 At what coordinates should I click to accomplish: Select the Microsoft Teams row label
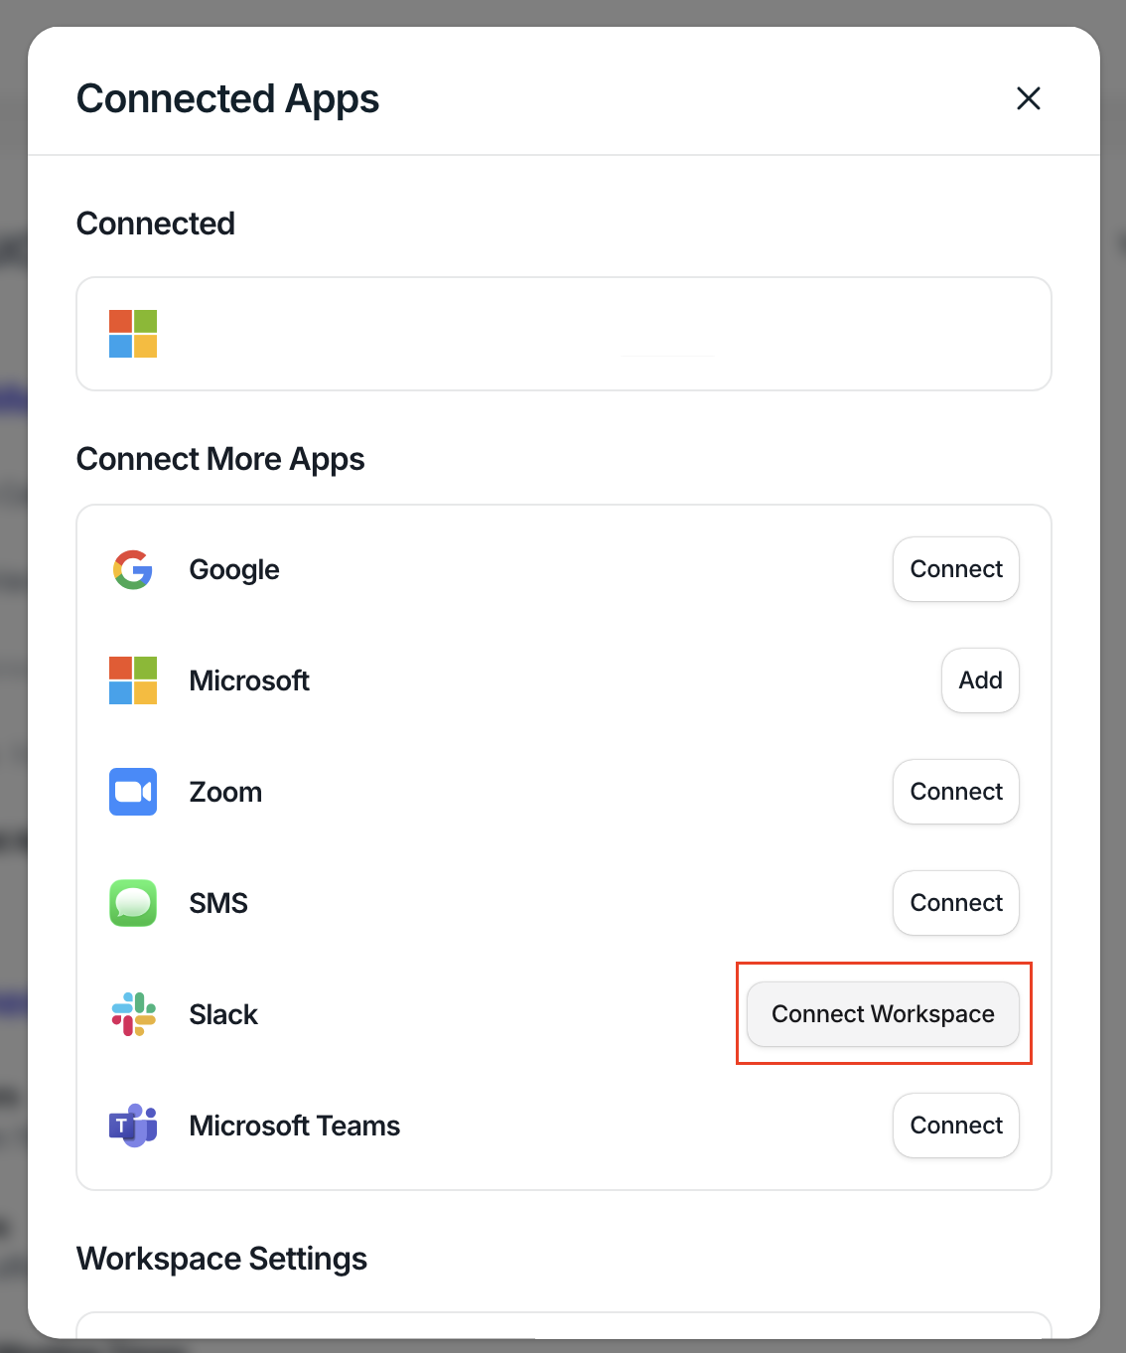coord(295,1126)
